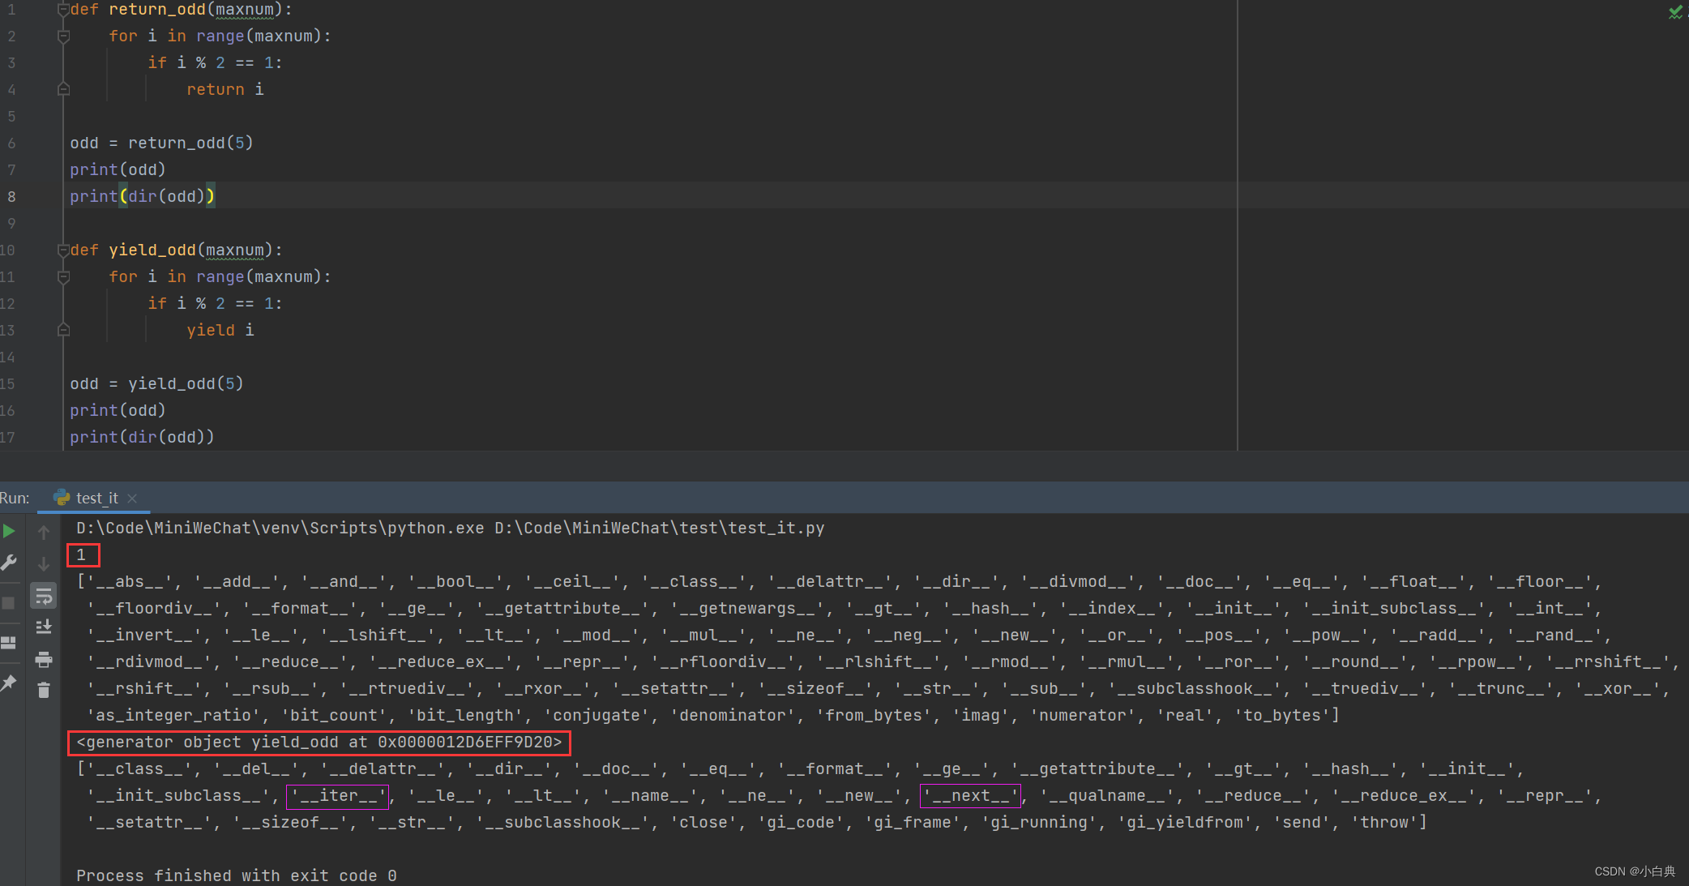Click fold end marker at line 4
The width and height of the screenshot is (1689, 886).
[63, 89]
